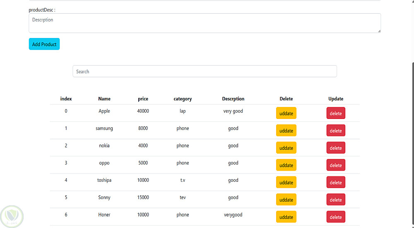Delete the Honer product
The image size is (414, 228).
click(336, 217)
